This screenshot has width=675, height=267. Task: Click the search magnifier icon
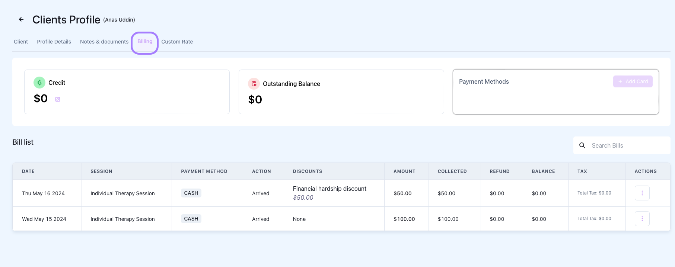pyautogui.click(x=582, y=145)
